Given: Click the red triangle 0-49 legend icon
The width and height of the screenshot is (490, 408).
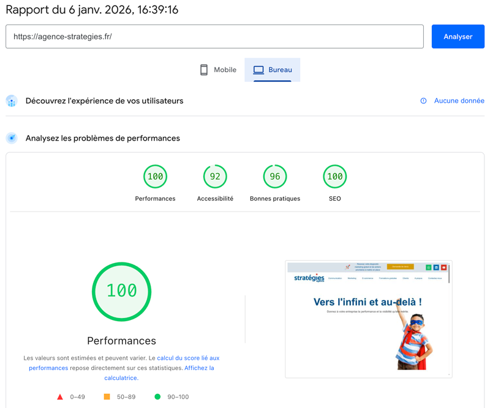Looking at the screenshot, I should 61,396.
